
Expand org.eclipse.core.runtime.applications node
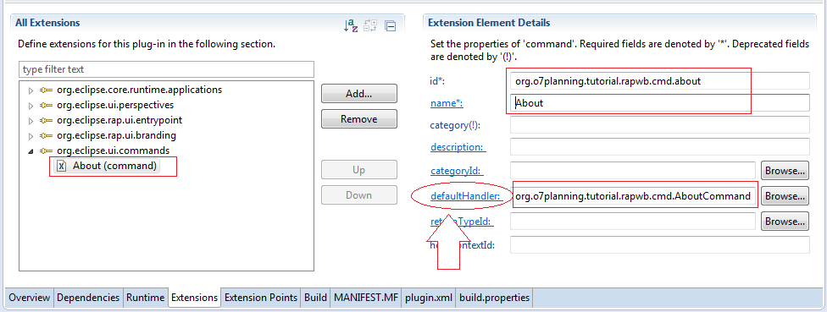coord(31,90)
